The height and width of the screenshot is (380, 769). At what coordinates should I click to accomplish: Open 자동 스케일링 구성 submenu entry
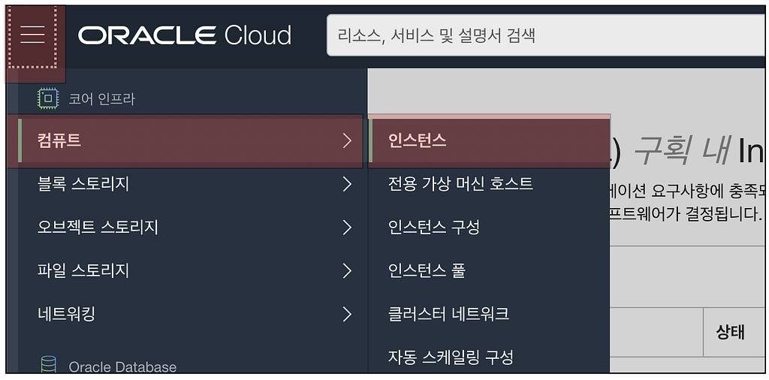point(489,357)
